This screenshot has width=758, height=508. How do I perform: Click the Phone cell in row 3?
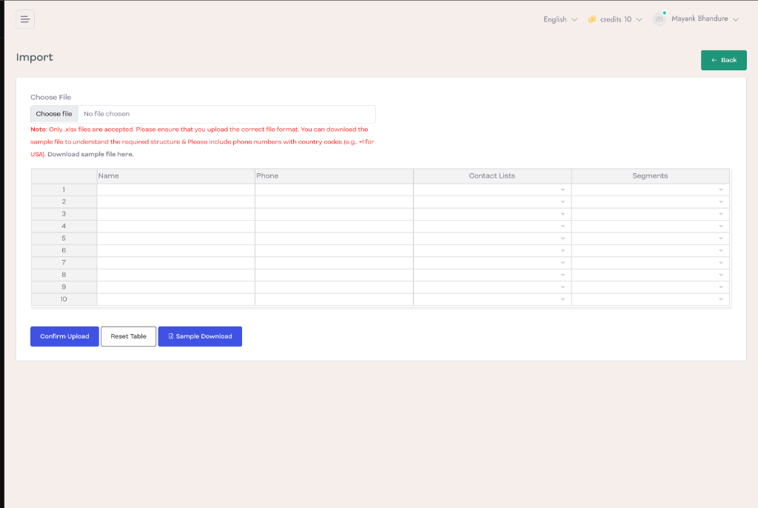[x=334, y=214]
